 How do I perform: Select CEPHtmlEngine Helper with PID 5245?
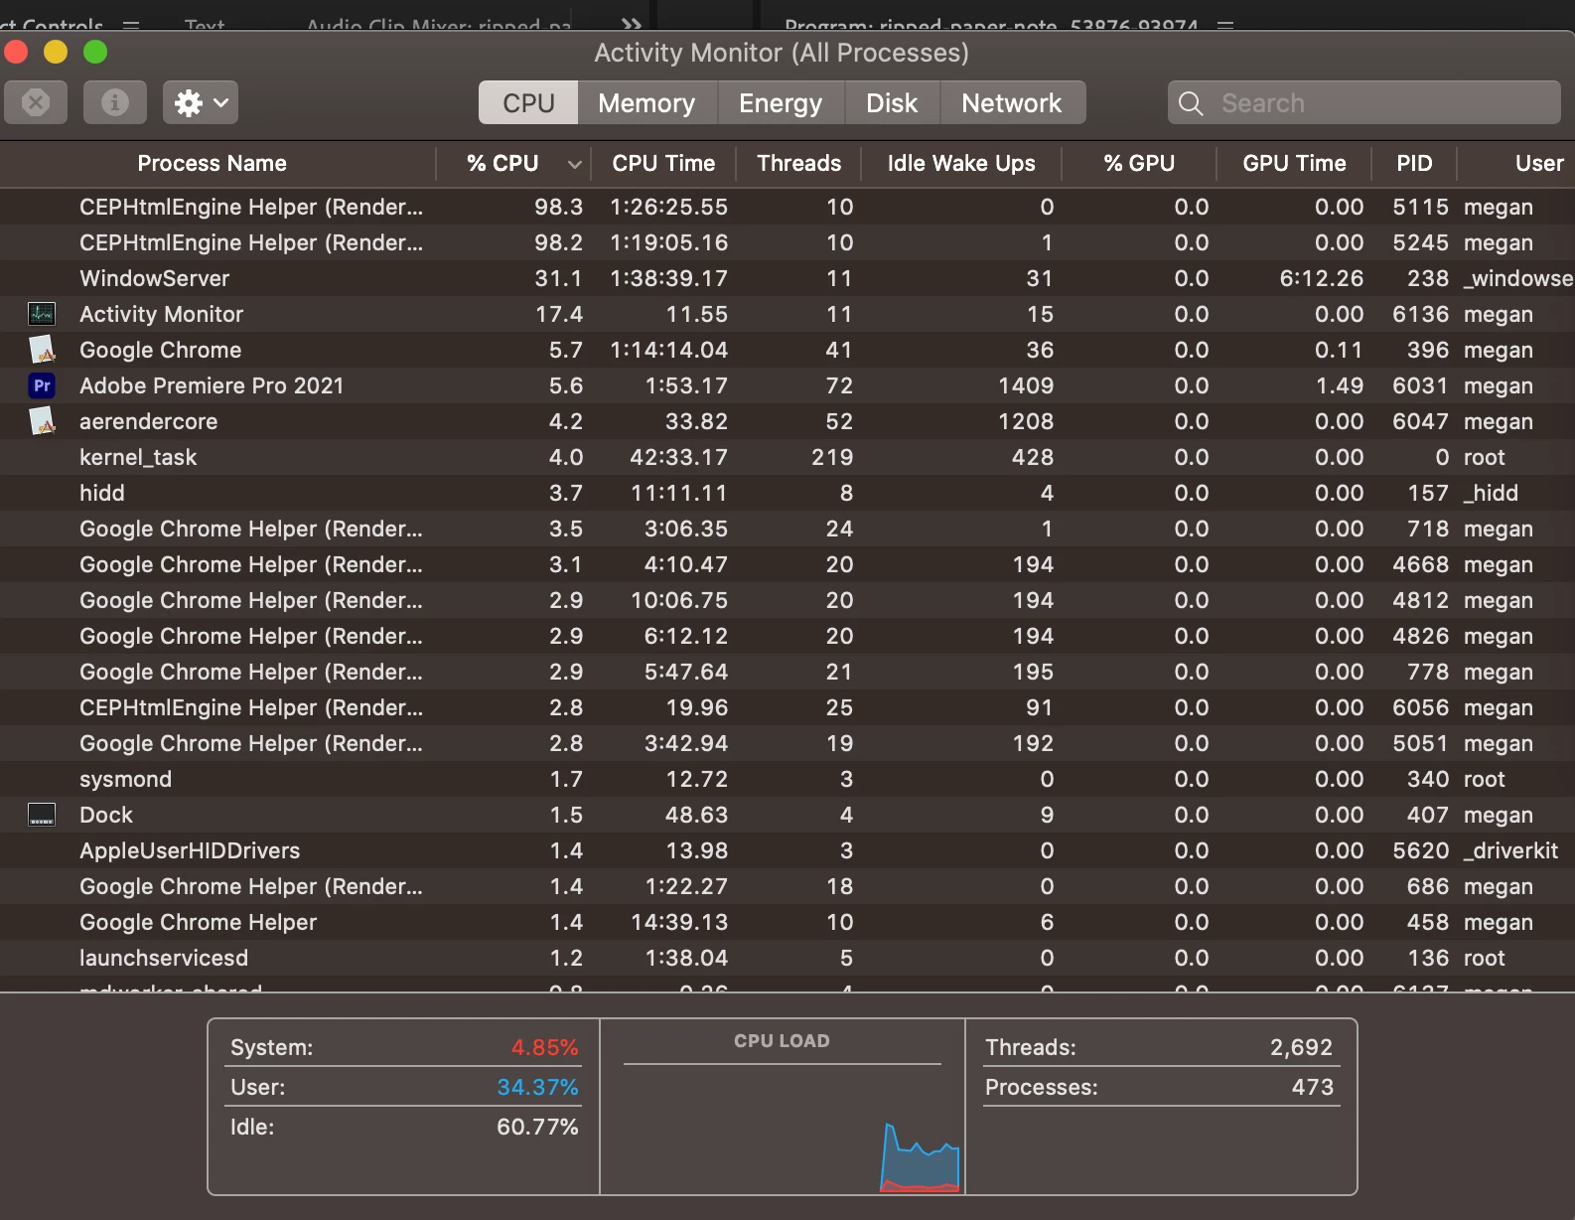tap(787, 242)
